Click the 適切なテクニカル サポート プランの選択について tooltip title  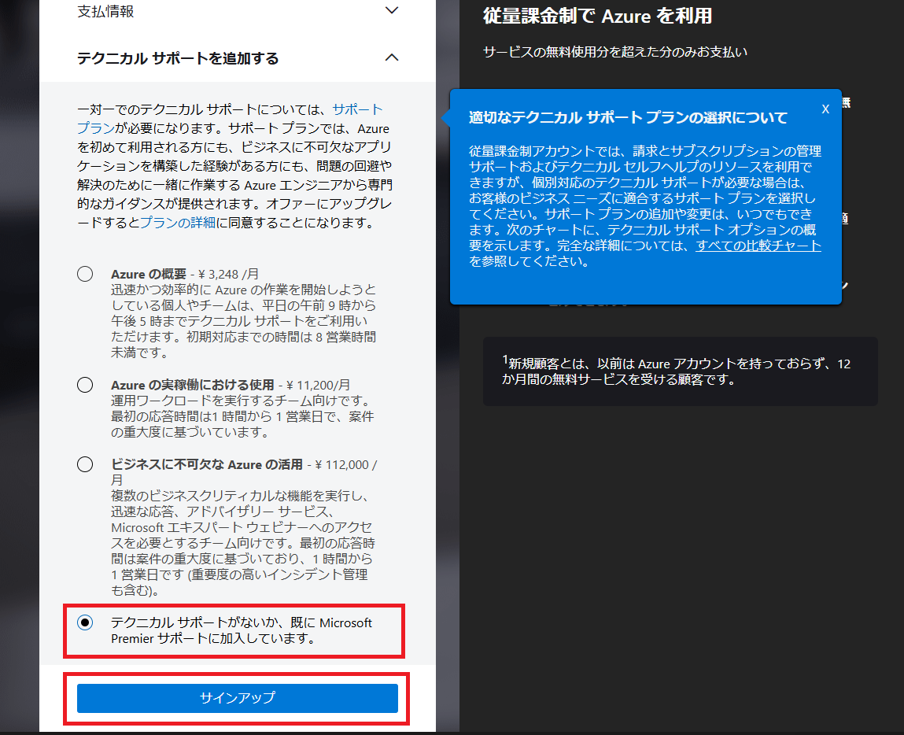(x=629, y=117)
